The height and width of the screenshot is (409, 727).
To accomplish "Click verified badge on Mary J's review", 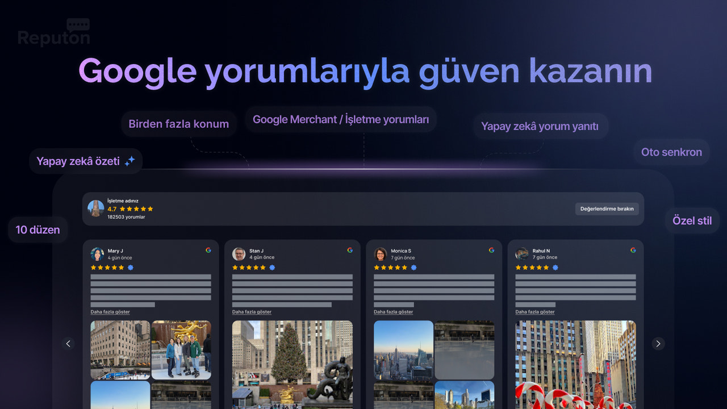I will [130, 268].
